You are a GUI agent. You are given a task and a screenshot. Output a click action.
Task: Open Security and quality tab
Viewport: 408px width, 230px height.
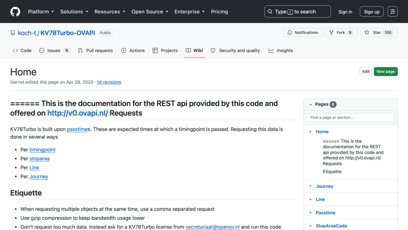[x=235, y=50]
